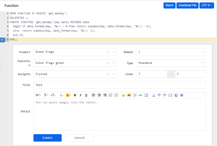This screenshot has width=217, height=146.
Task: Click the Blame button
Action: (169, 6)
